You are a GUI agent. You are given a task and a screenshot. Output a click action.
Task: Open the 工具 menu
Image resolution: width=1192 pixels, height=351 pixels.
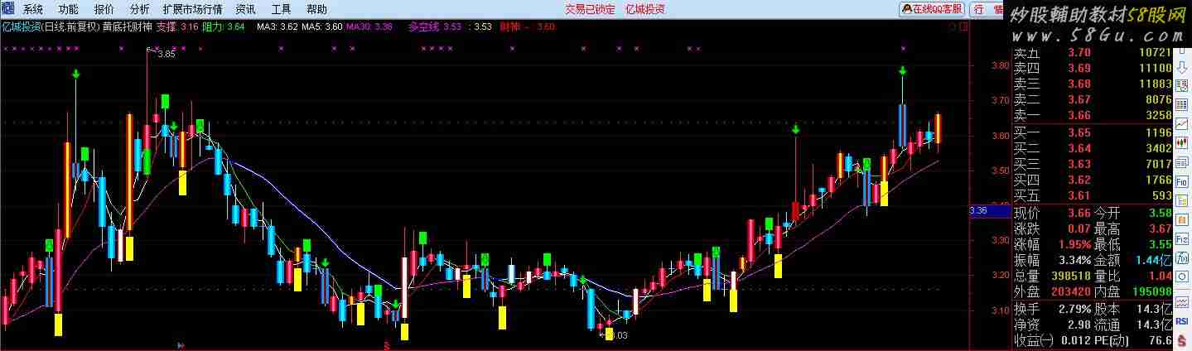[x=281, y=9]
